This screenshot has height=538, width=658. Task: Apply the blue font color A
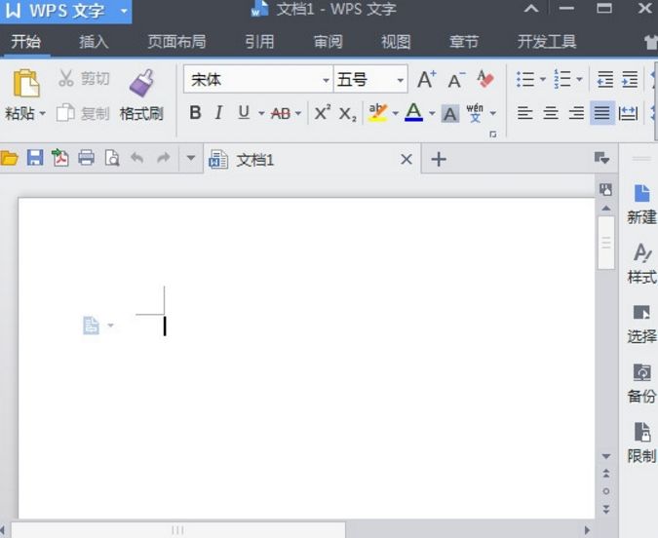point(413,112)
